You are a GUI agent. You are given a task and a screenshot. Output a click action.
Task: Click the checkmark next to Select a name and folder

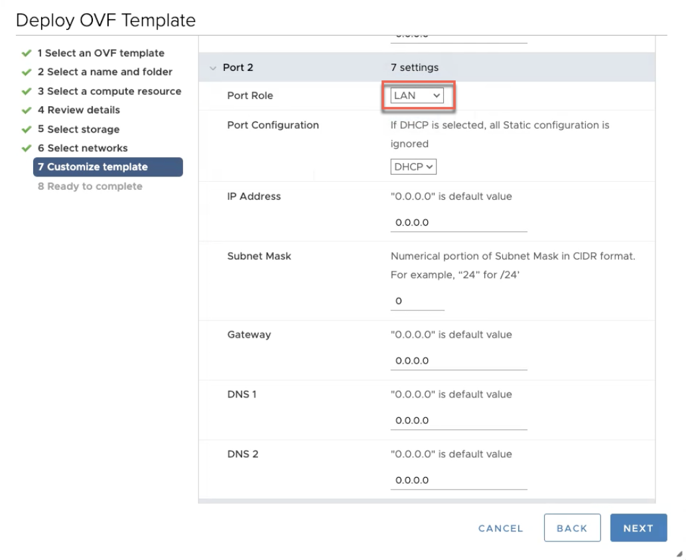[x=27, y=72]
